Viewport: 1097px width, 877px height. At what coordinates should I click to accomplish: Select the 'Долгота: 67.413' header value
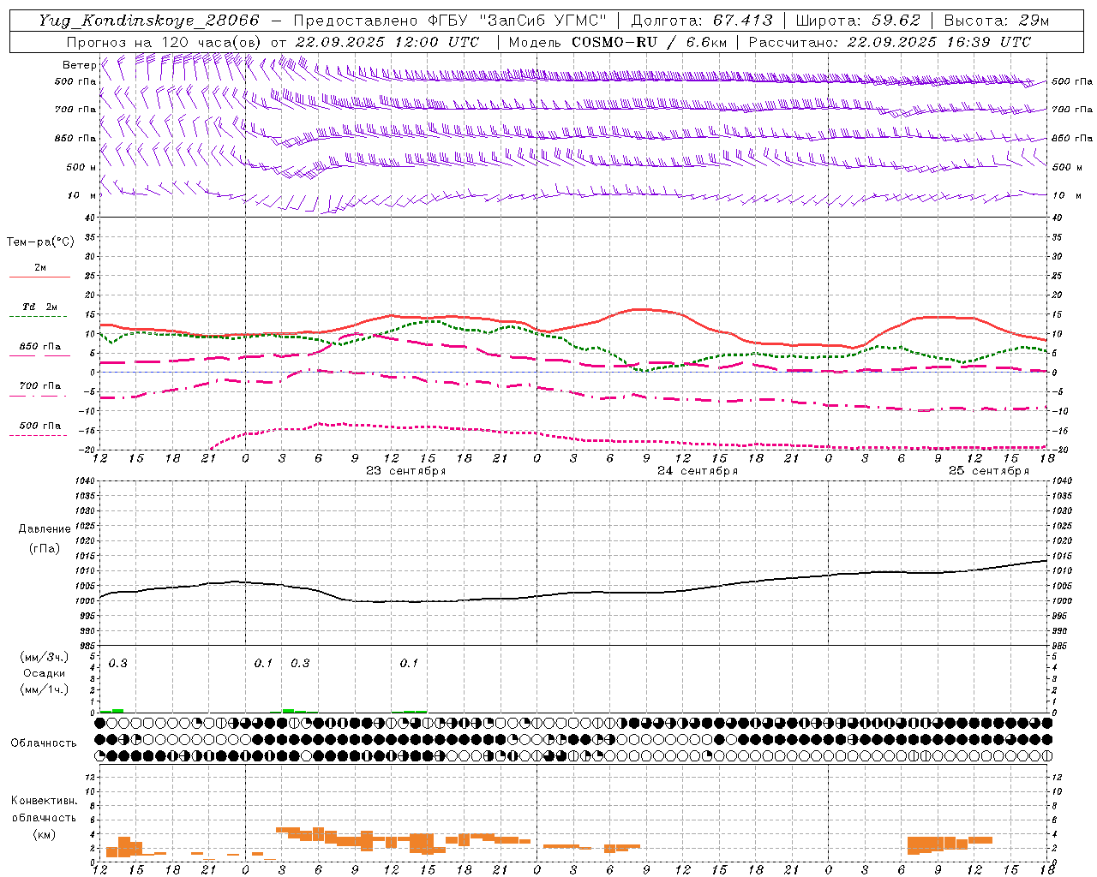702,21
